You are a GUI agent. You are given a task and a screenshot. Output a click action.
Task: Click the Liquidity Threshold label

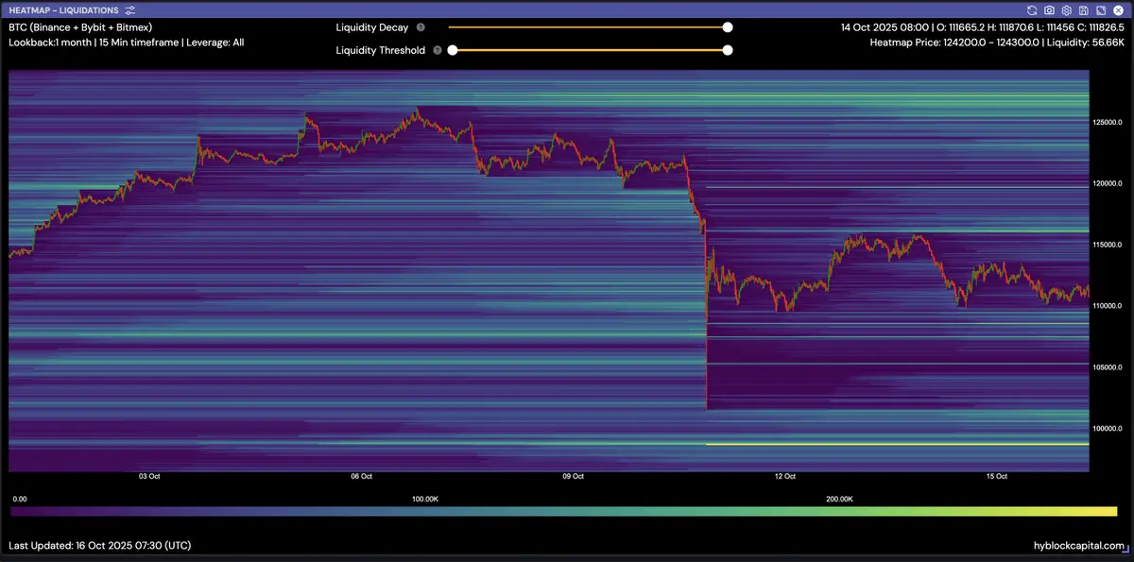(x=381, y=50)
